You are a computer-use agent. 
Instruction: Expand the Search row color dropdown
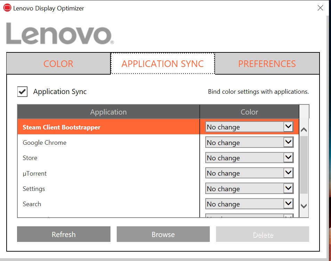[x=288, y=204]
